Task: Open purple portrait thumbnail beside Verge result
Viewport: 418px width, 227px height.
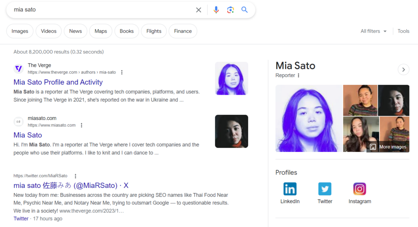Action: (x=231, y=78)
